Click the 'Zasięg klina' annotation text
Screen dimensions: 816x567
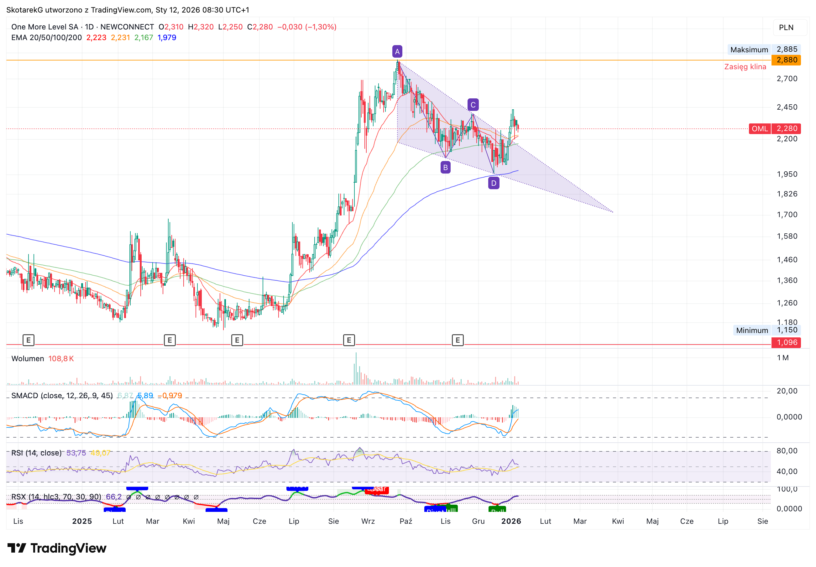745,67
